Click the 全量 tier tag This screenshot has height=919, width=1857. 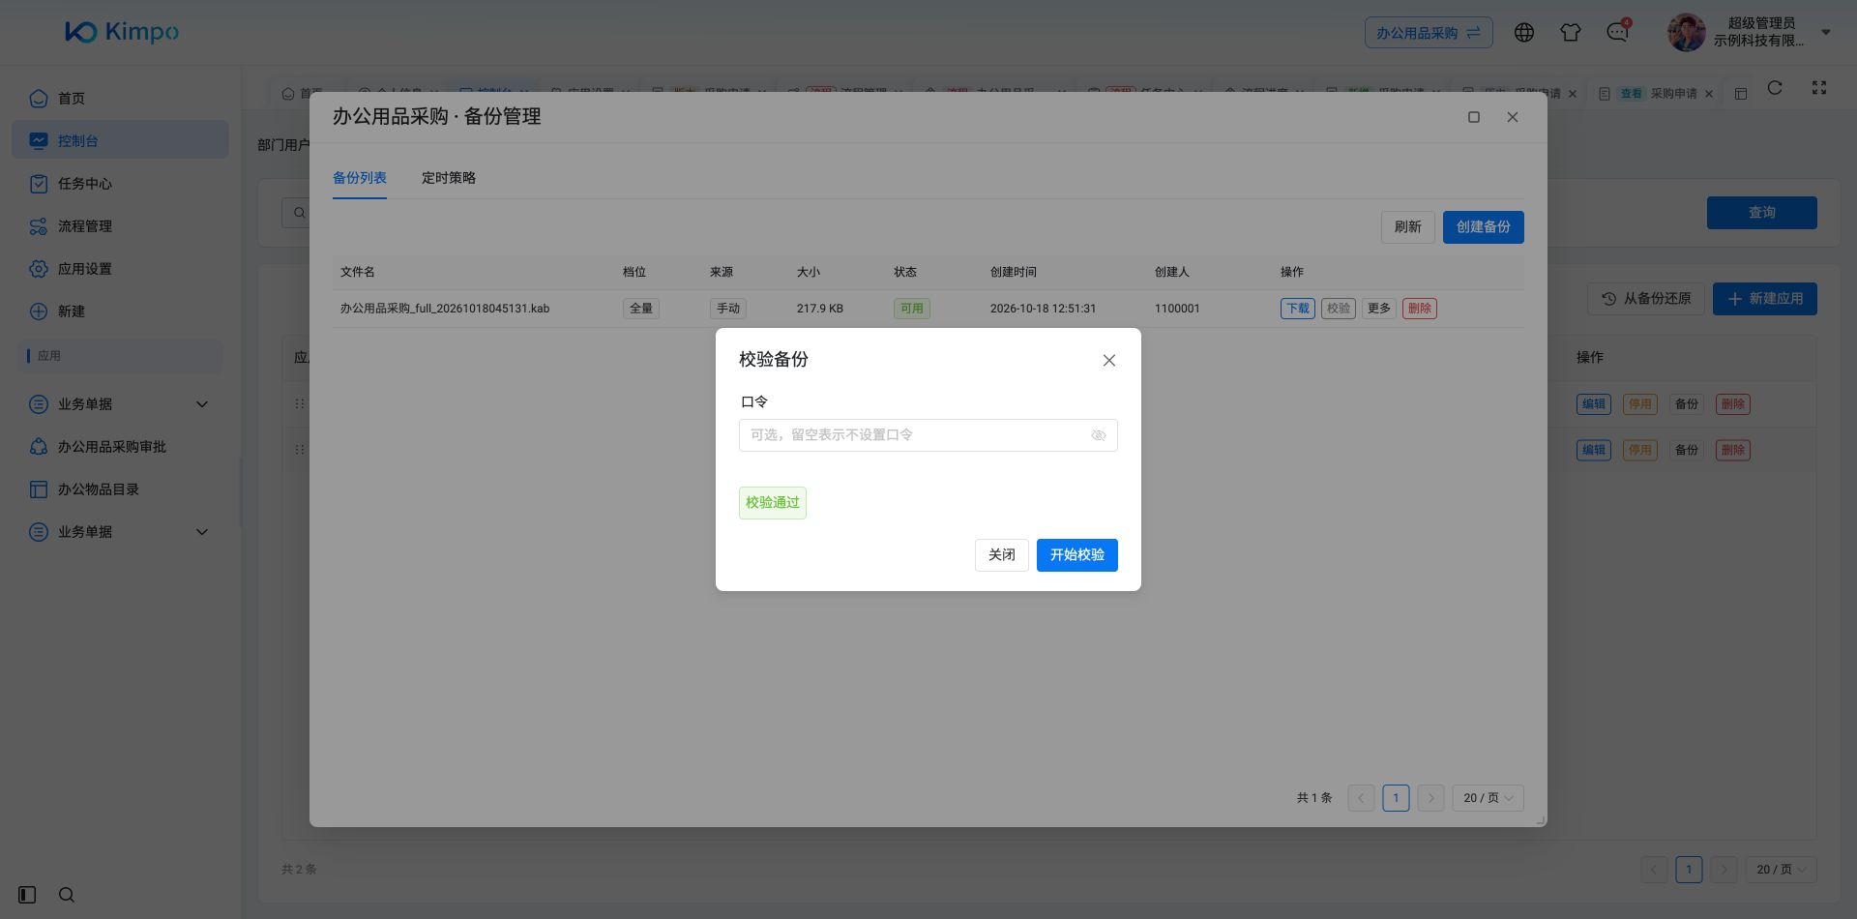(641, 309)
